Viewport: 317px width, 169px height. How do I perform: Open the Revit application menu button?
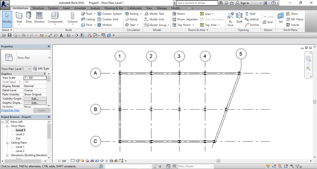coord(5,4)
